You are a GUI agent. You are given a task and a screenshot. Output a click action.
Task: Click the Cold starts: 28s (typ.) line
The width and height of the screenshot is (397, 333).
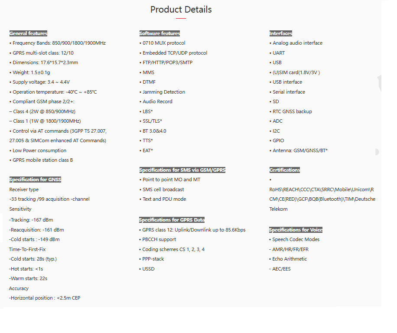click(33, 259)
